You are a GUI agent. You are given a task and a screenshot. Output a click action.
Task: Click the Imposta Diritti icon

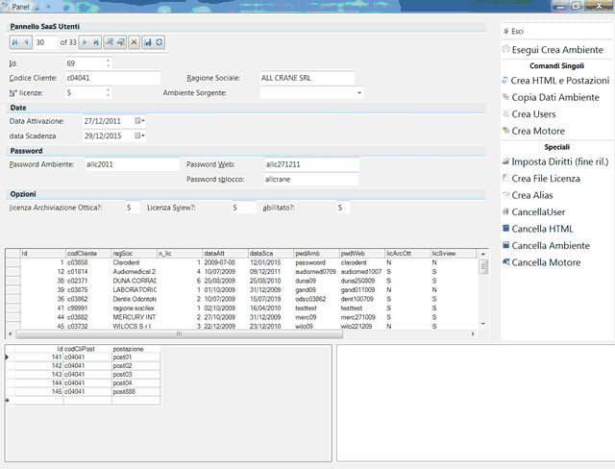(x=506, y=161)
